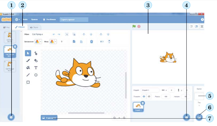This screenshot has height=126, width=217.
Task: Click the Scratch logo
Action: [x=6, y=19]
